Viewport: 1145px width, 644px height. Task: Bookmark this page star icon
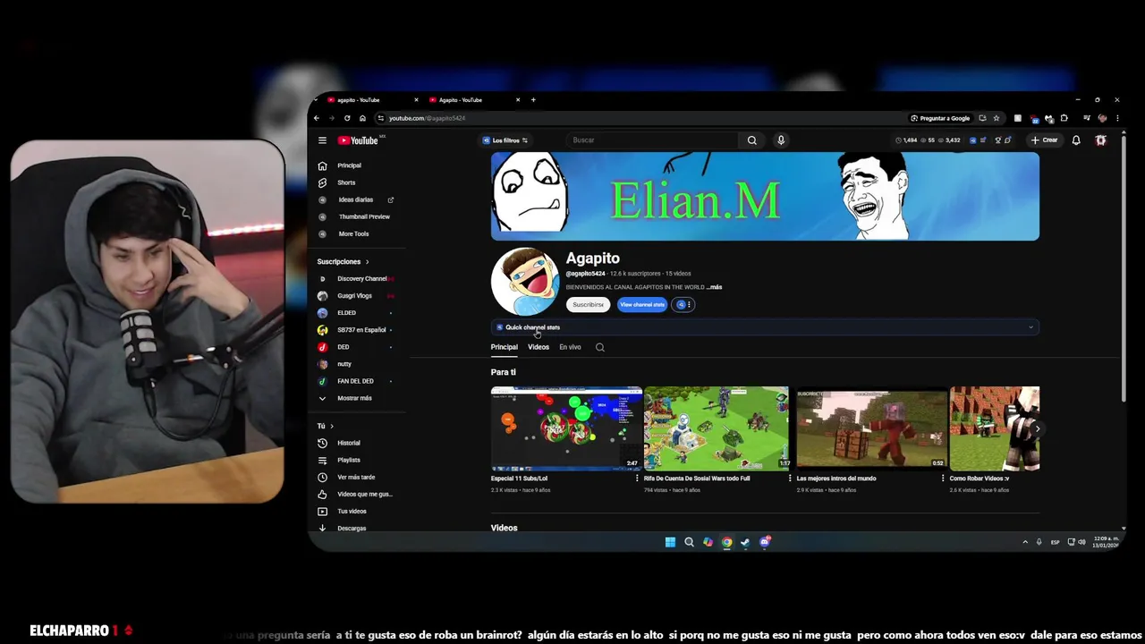pos(996,118)
